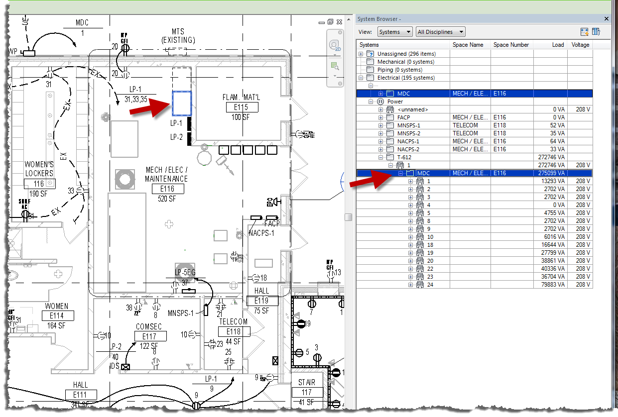Expand the T-612 node
The height and width of the screenshot is (417, 618).
click(x=380, y=157)
